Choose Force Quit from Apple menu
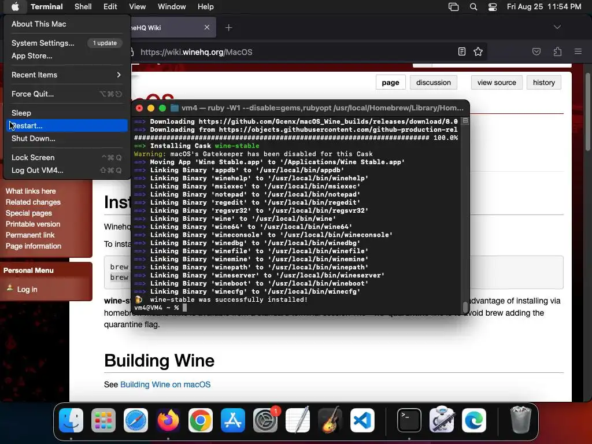Image resolution: width=592 pixels, height=444 pixels. (67, 94)
